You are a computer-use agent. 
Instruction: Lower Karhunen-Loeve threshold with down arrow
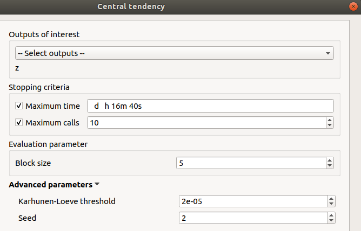pos(331,204)
